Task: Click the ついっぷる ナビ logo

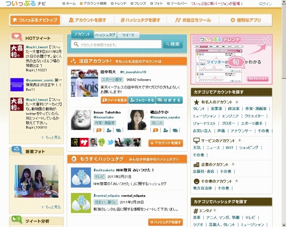Action: click(25, 3)
